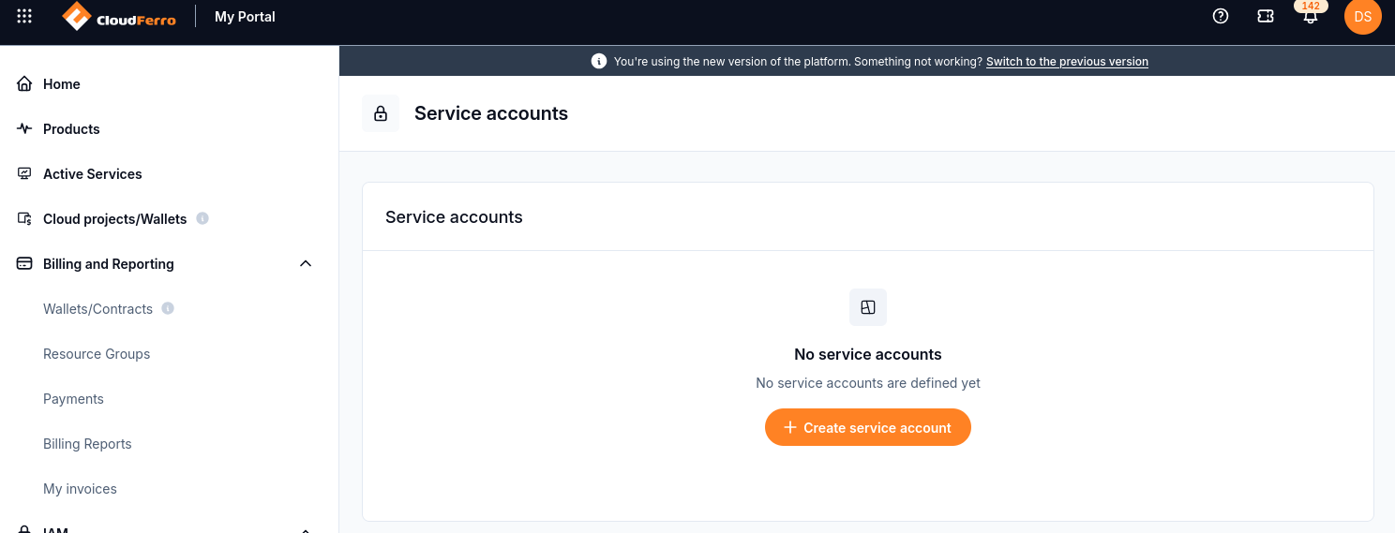The width and height of the screenshot is (1395, 533).
Task: Follow Switch to the previous version link
Action: 1067,62
